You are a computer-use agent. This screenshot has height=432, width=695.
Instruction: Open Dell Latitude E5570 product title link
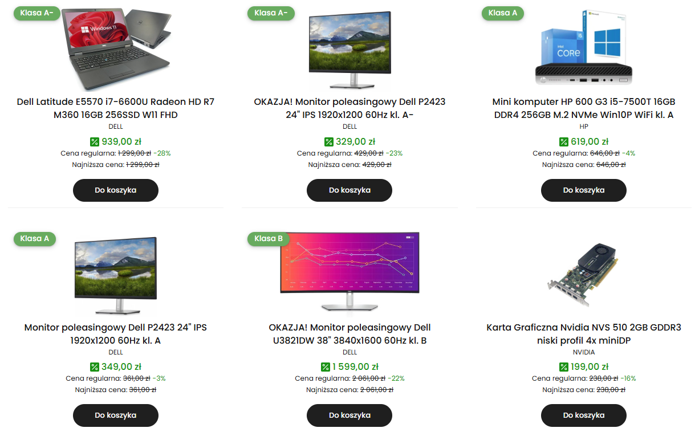coord(116,108)
